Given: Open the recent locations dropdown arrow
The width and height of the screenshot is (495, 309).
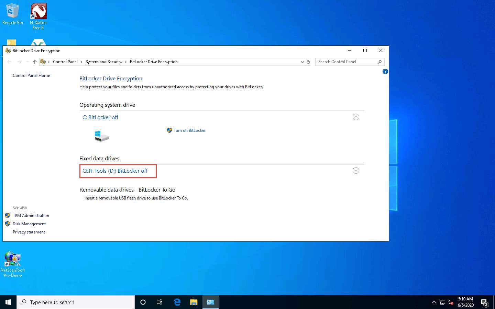Looking at the screenshot, I should 27,62.
